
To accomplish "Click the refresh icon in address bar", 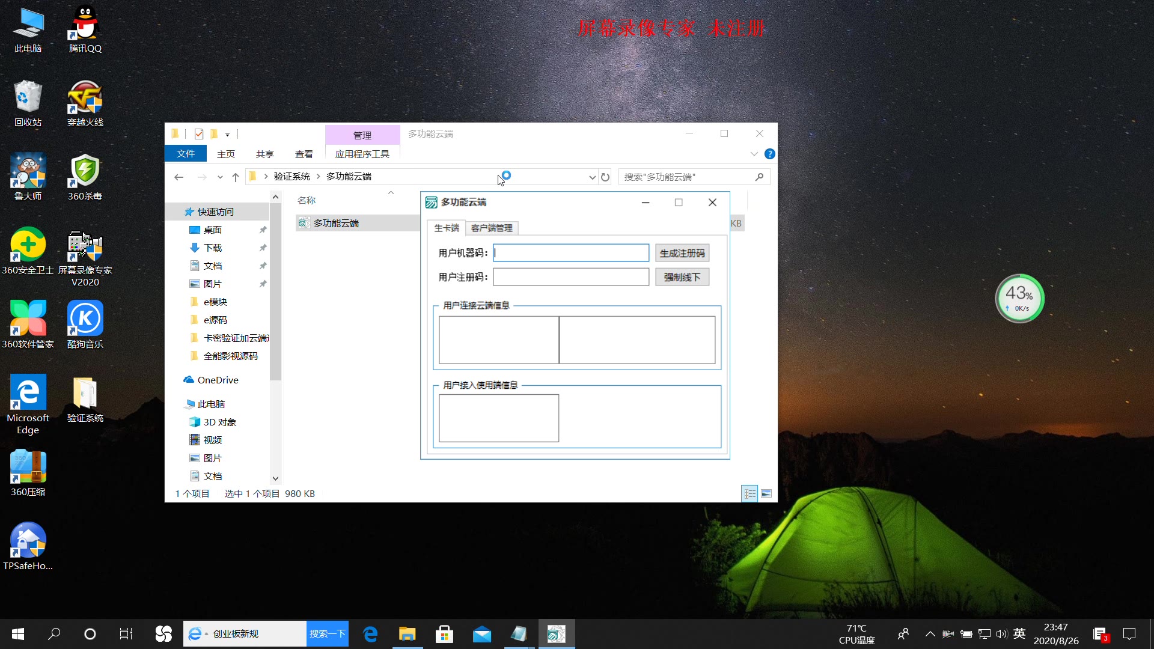I will [x=605, y=177].
